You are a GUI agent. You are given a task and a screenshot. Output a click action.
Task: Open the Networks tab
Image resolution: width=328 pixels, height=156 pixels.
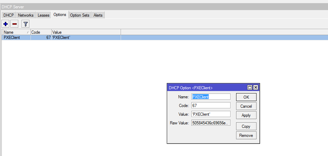pyautogui.click(x=26, y=15)
